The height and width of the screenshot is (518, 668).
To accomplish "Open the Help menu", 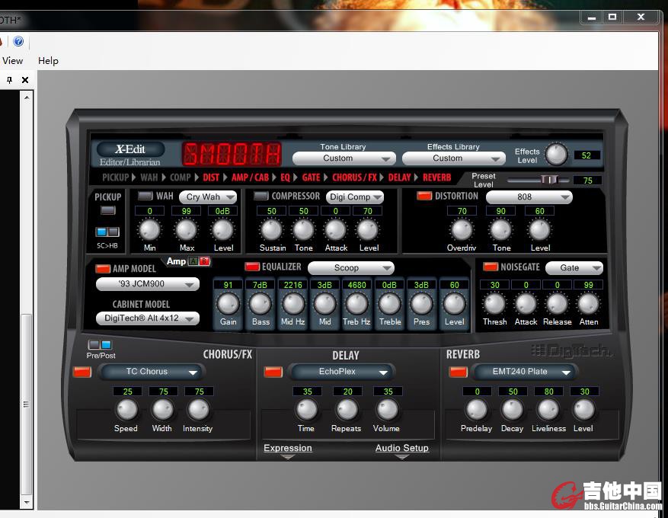I will click(48, 61).
